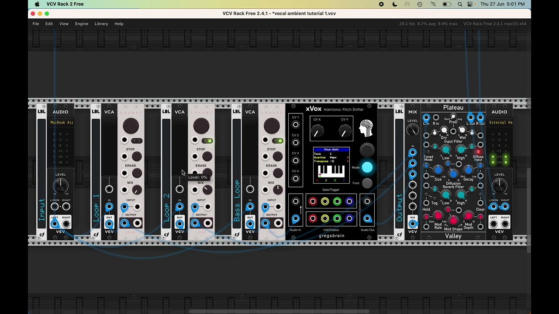Click the Plateau Mod Shape knob
The image size is (559, 314).
click(x=453, y=220)
